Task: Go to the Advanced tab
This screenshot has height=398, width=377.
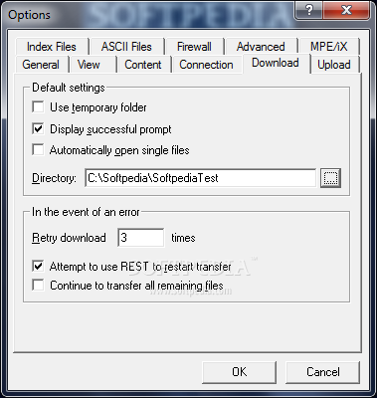Action: pos(261,47)
